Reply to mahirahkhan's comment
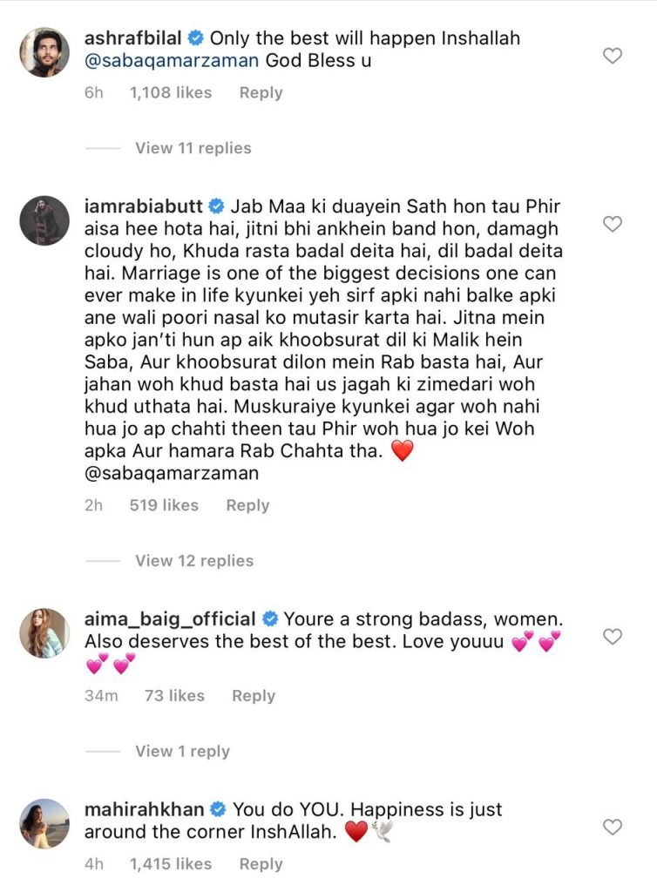Viewport: 657px width, 892px height. tap(261, 864)
